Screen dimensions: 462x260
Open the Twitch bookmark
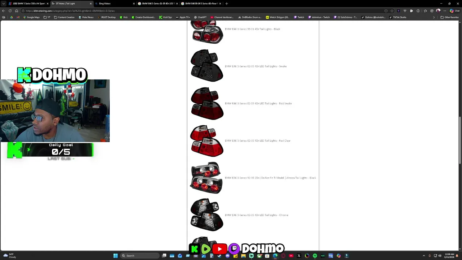click(x=299, y=17)
